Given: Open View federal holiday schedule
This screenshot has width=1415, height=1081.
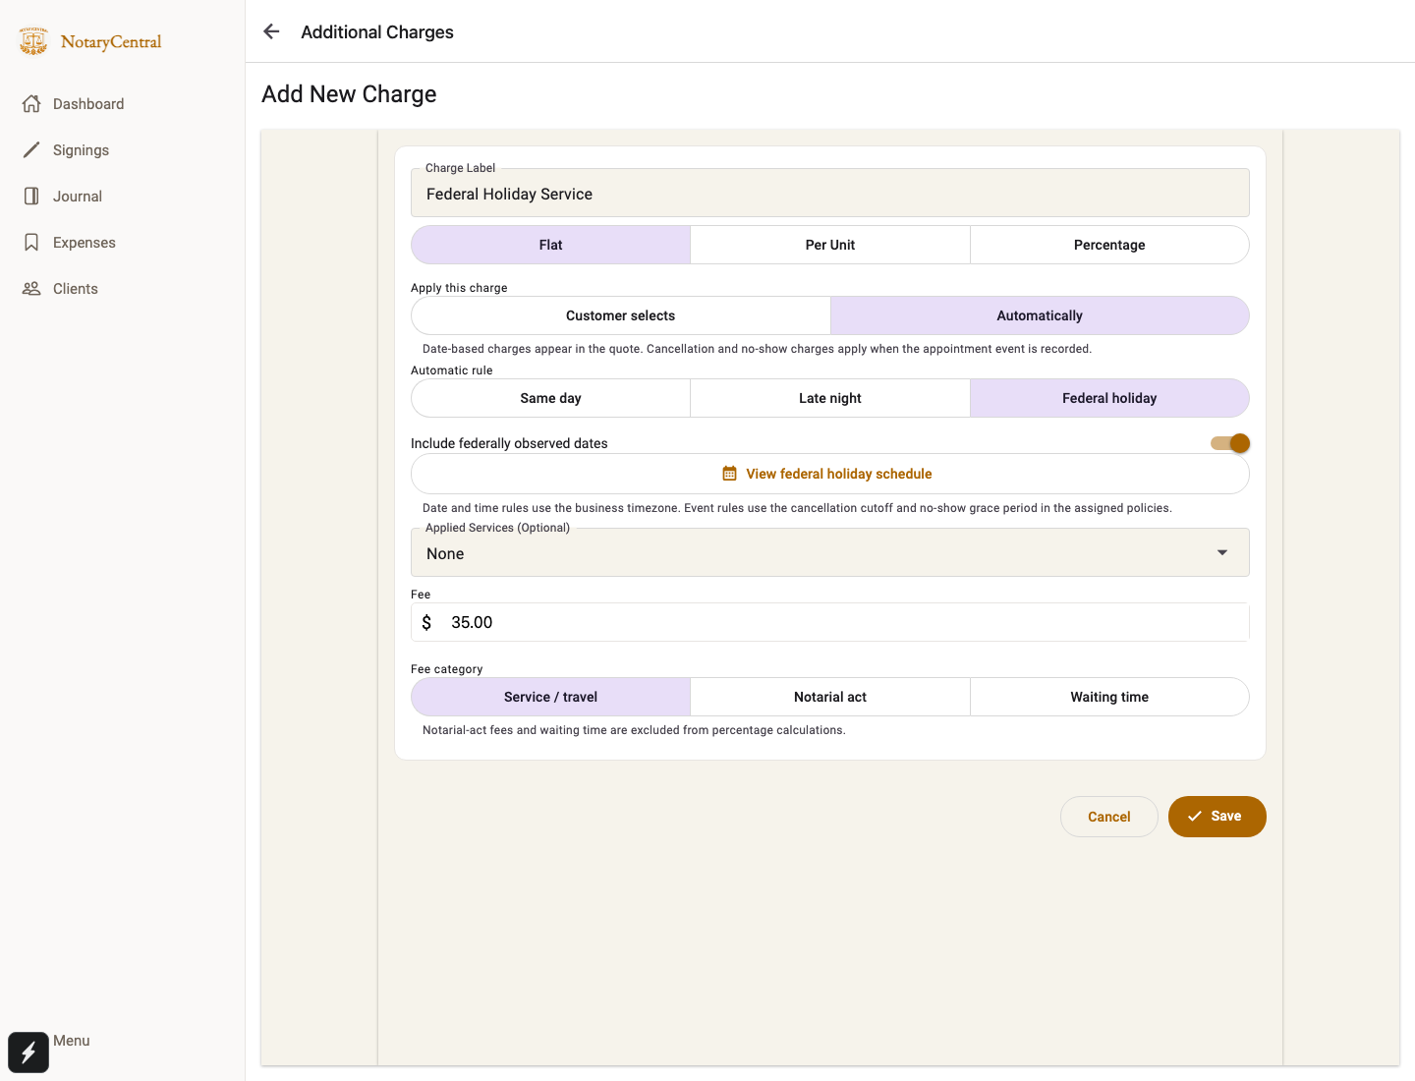Looking at the screenshot, I should click(830, 474).
